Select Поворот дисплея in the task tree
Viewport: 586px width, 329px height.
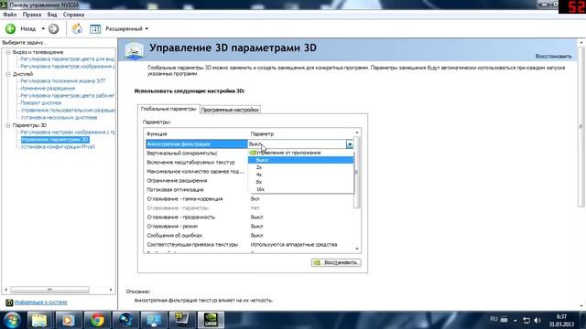point(40,103)
